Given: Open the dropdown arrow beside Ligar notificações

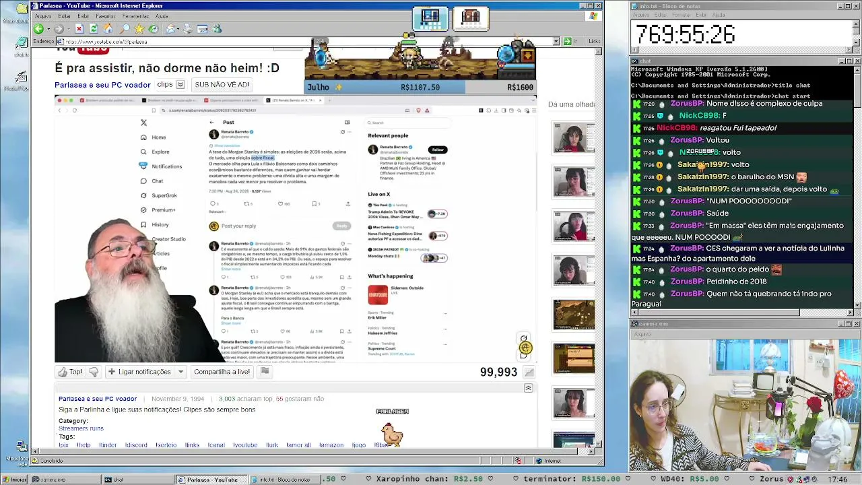Looking at the screenshot, I should (180, 372).
